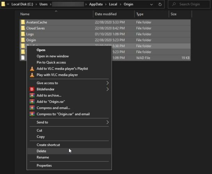Click the double chevron breadcrumb overflow
Viewport: 212px width, 174px height.
8,4
